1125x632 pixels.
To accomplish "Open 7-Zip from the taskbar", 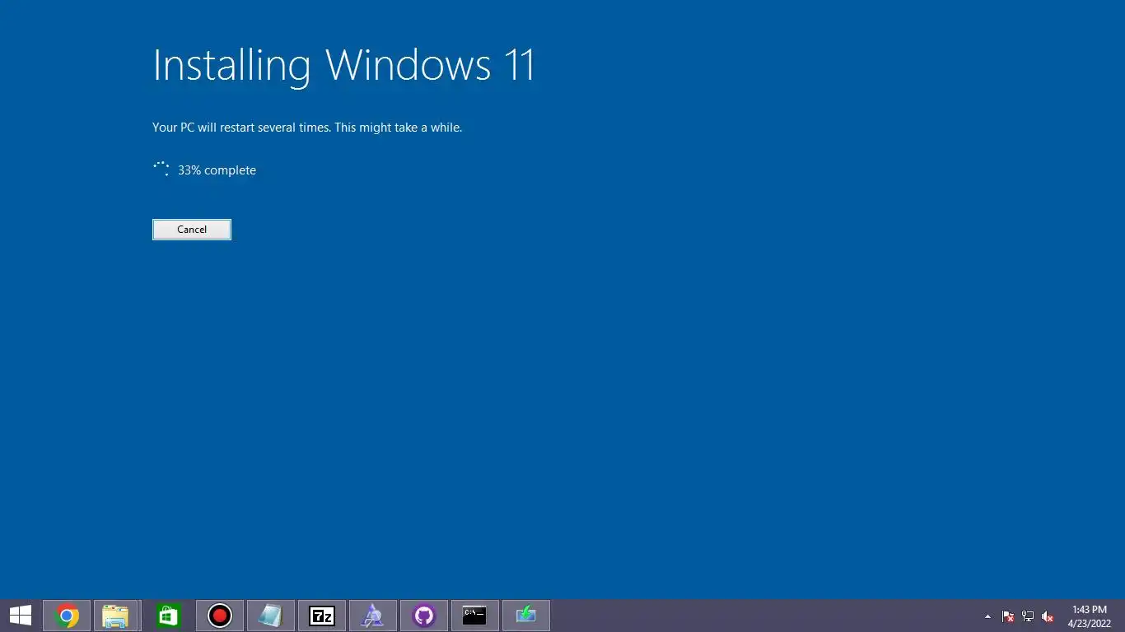I will click(x=322, y=616).
